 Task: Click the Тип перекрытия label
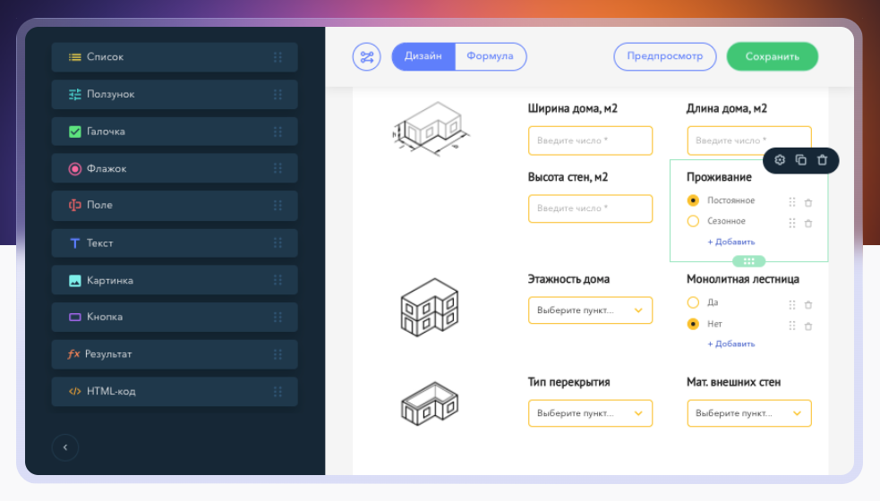pyautogui.click(x=568, y=382)
